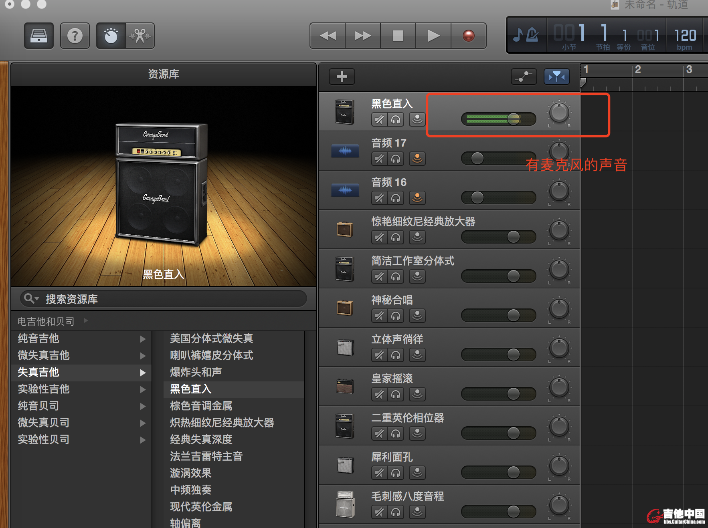Image resolution: width=708 pixels, height=528 pixels.
Task: Mute the 黑色直入 track
Action: pyautogui.click(x=379, y=119)
